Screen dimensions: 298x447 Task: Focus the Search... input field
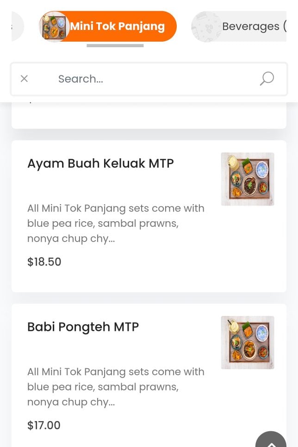click(148, 79)
